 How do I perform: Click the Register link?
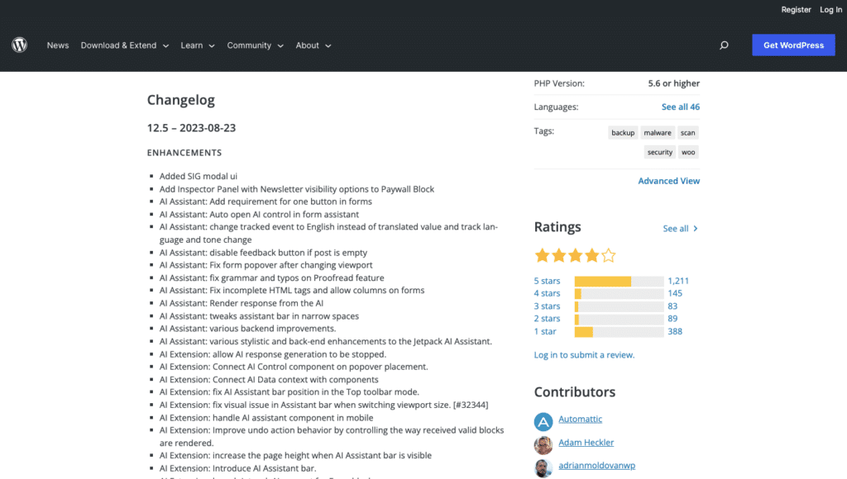(796, 10)
